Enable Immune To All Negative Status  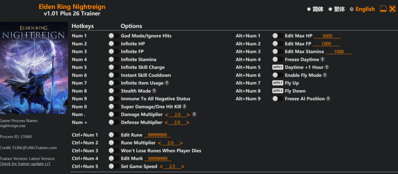click(114, 99)
